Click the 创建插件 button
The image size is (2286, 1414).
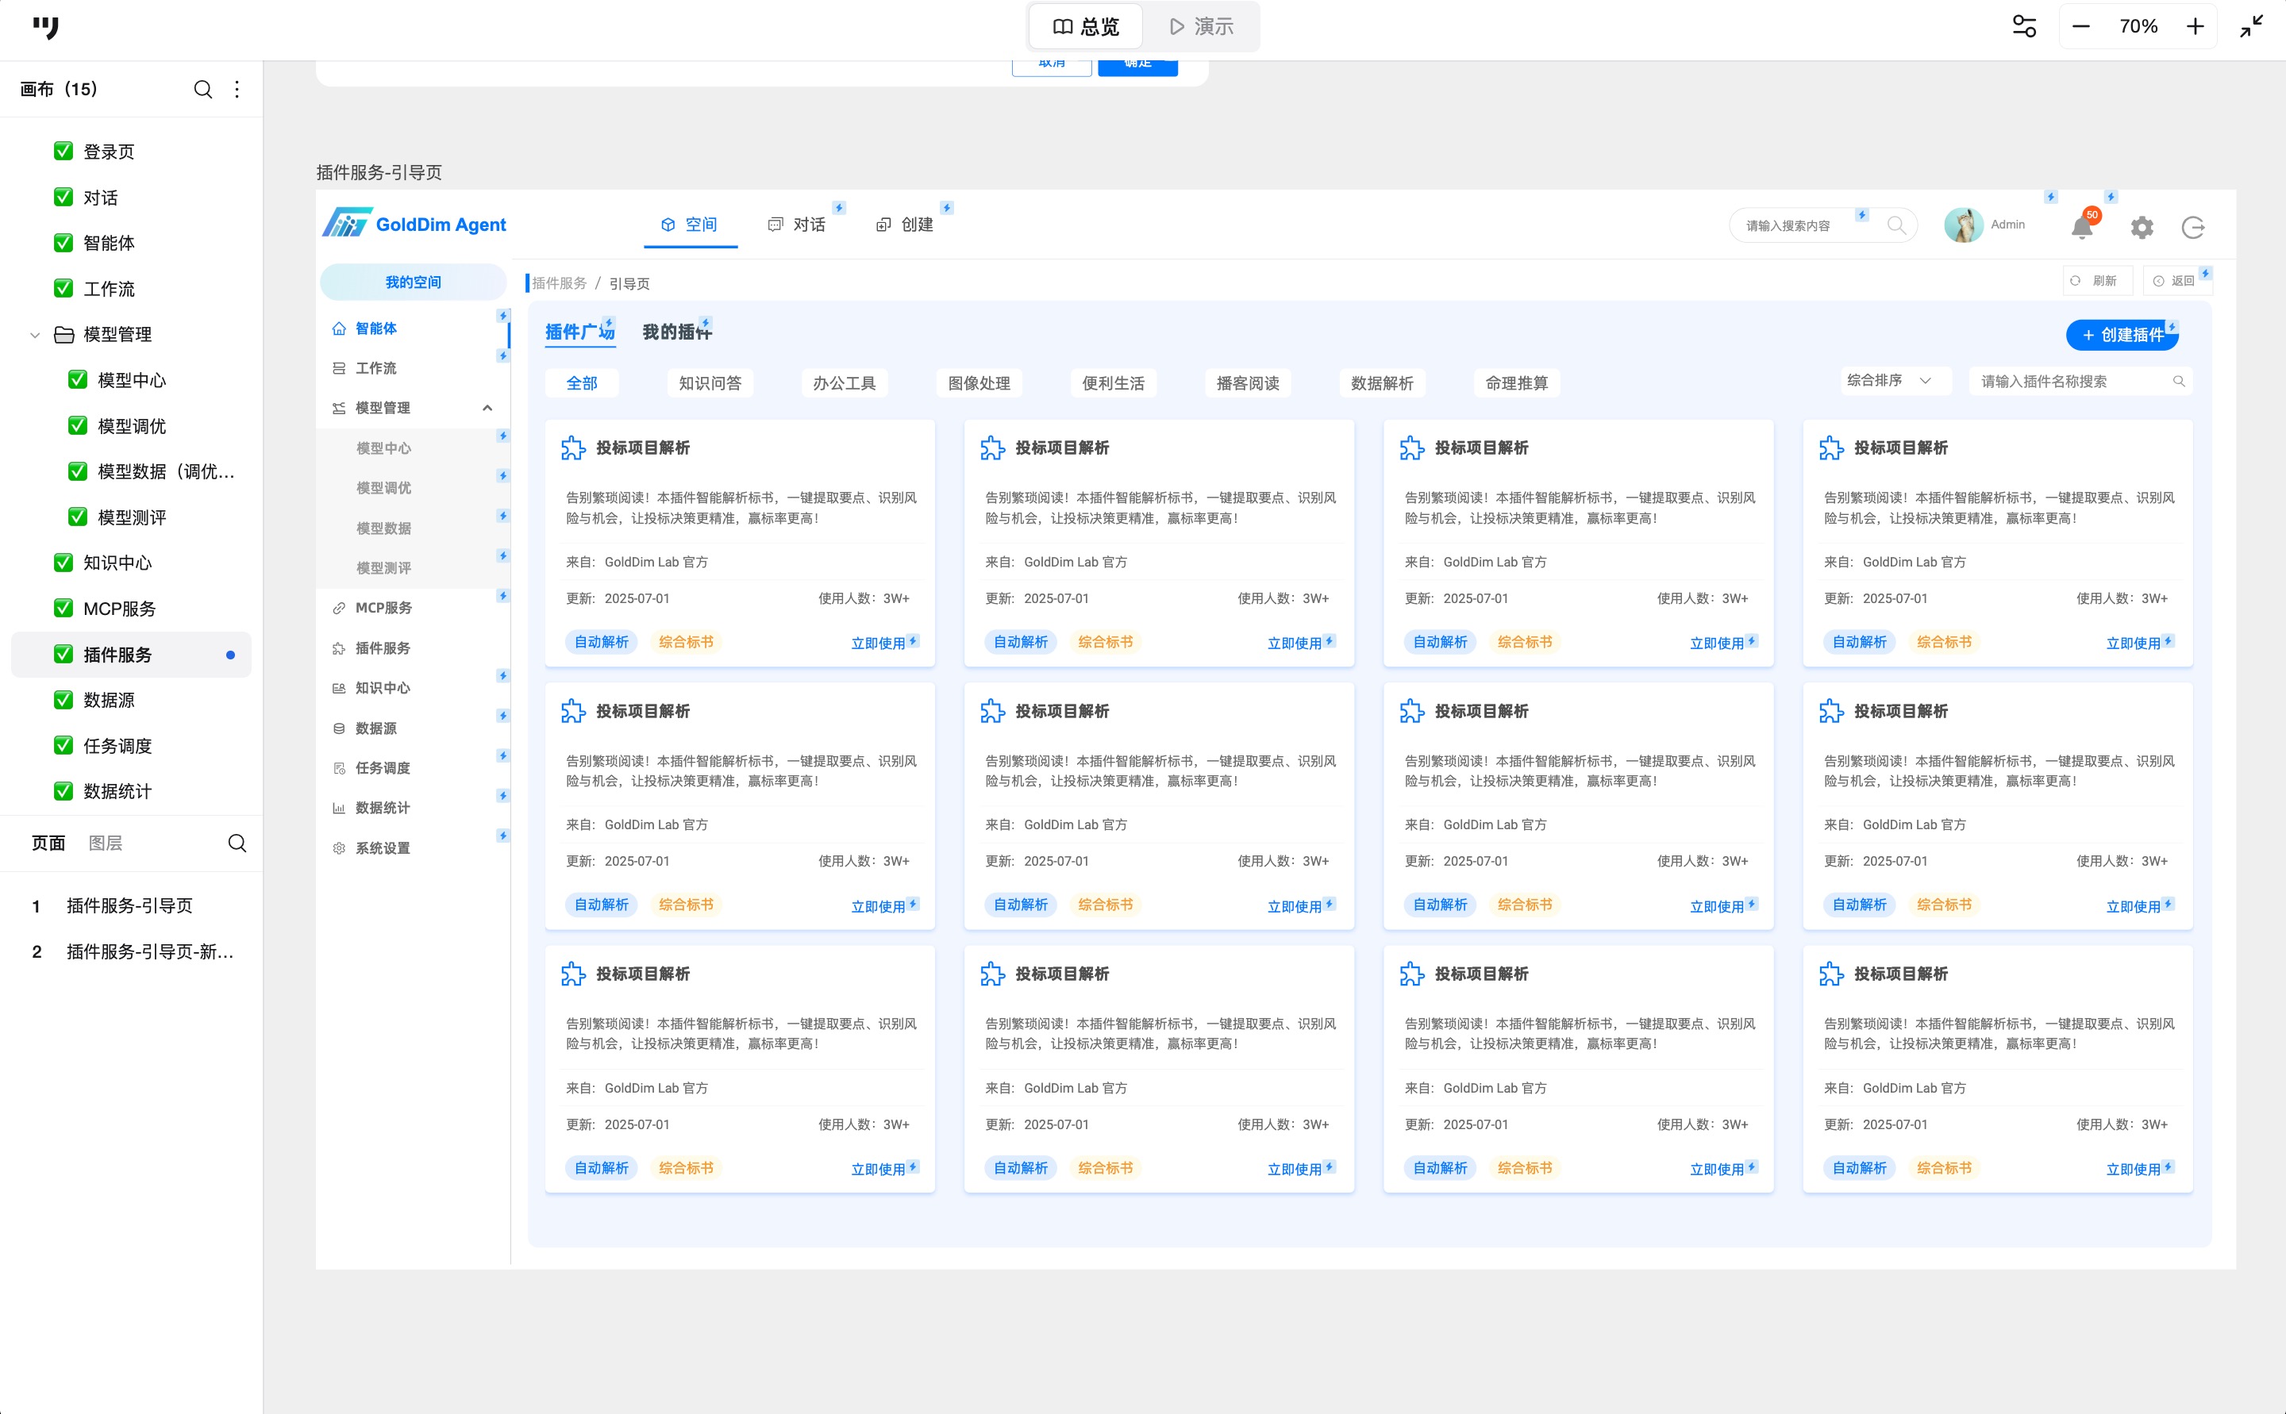point(2122,335)
